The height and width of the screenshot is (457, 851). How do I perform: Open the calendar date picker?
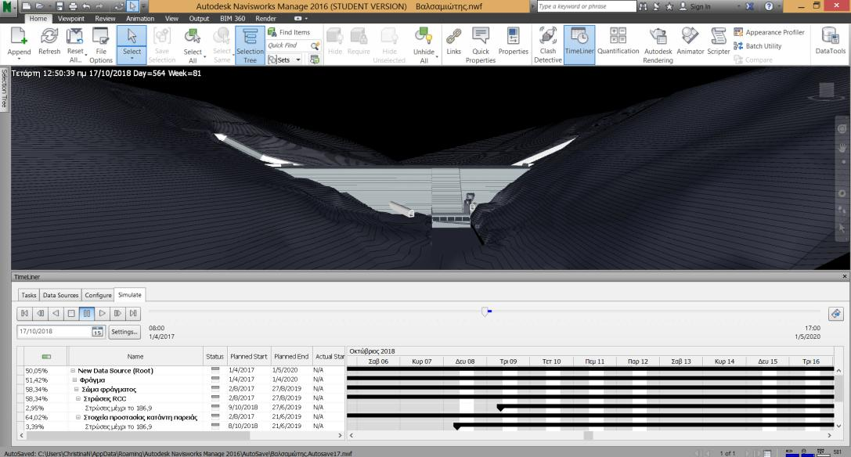(x=97, y=332)
